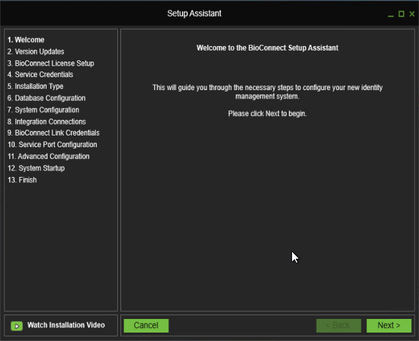Image resolution: width=419 pixels, height=341 pixels.
Task: Select BioConnect Link Credentials step
Action: (53, 133)
